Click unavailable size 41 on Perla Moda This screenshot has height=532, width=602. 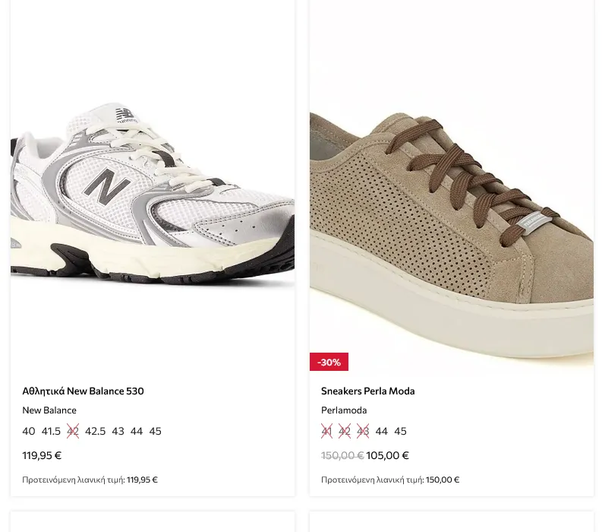326,431
